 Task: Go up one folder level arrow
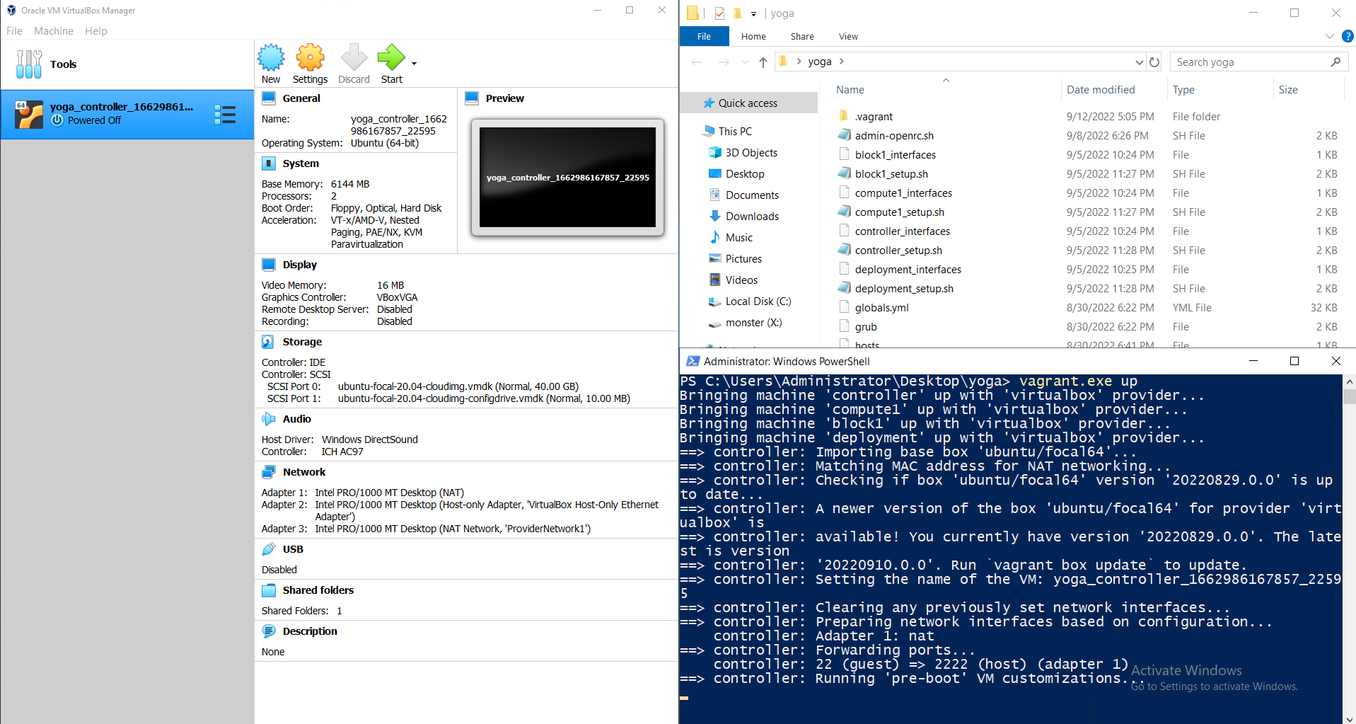(x=763, y=62)
